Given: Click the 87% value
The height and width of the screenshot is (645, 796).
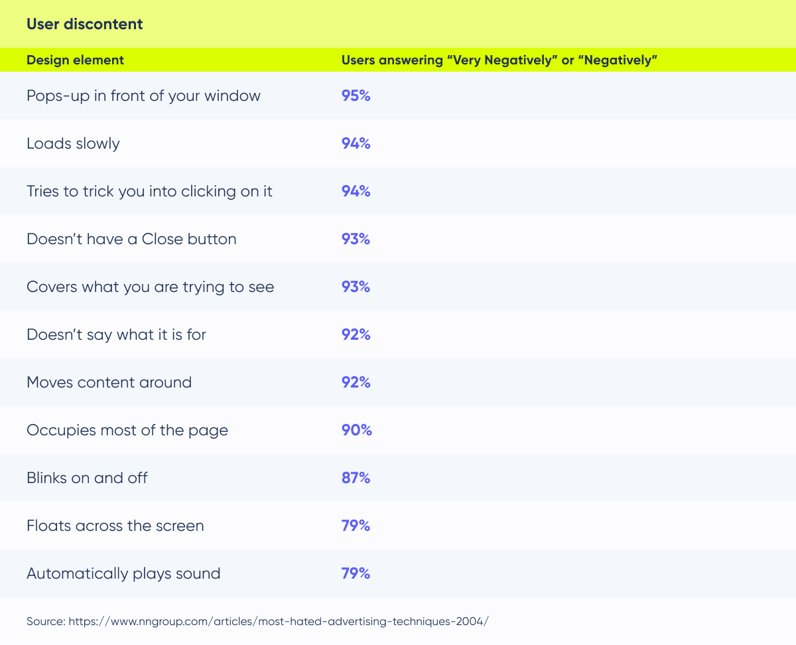Looking at the screenshot, I should pyautogui.click(x=356, y=478).
